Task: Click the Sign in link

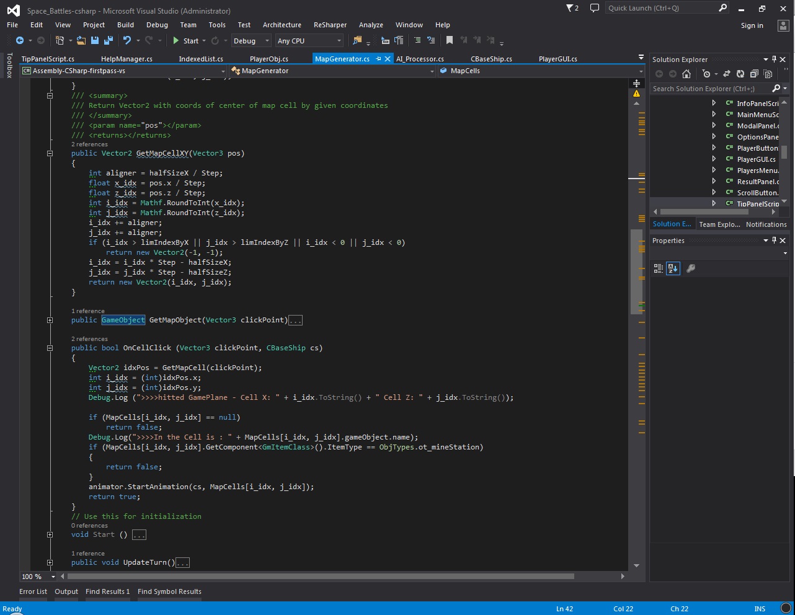Action: 752,25
